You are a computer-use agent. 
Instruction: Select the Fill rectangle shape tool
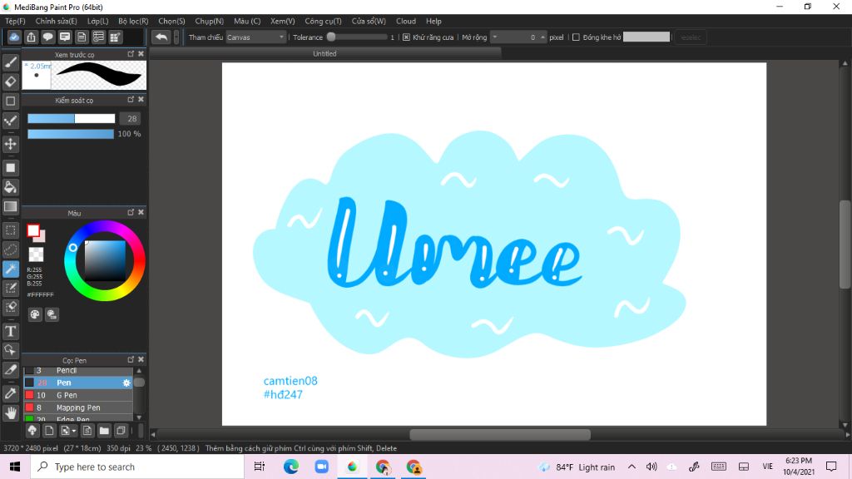tap(10, 168)
